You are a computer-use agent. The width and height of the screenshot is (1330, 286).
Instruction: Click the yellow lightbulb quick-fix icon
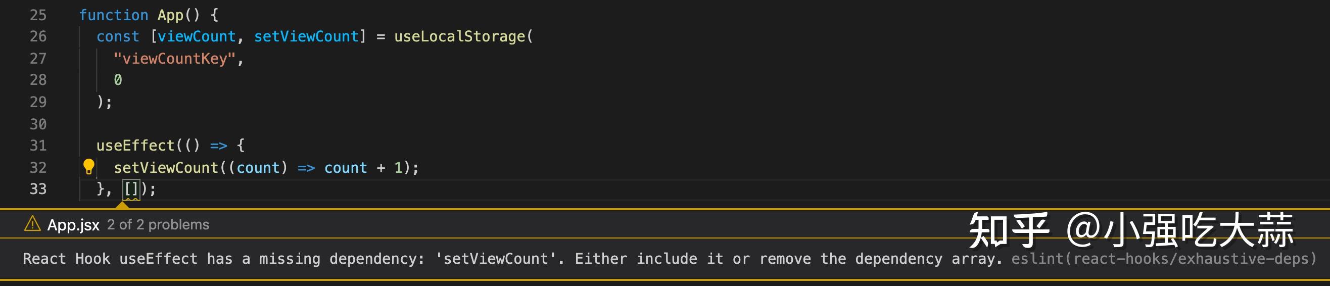click(89, 166)
